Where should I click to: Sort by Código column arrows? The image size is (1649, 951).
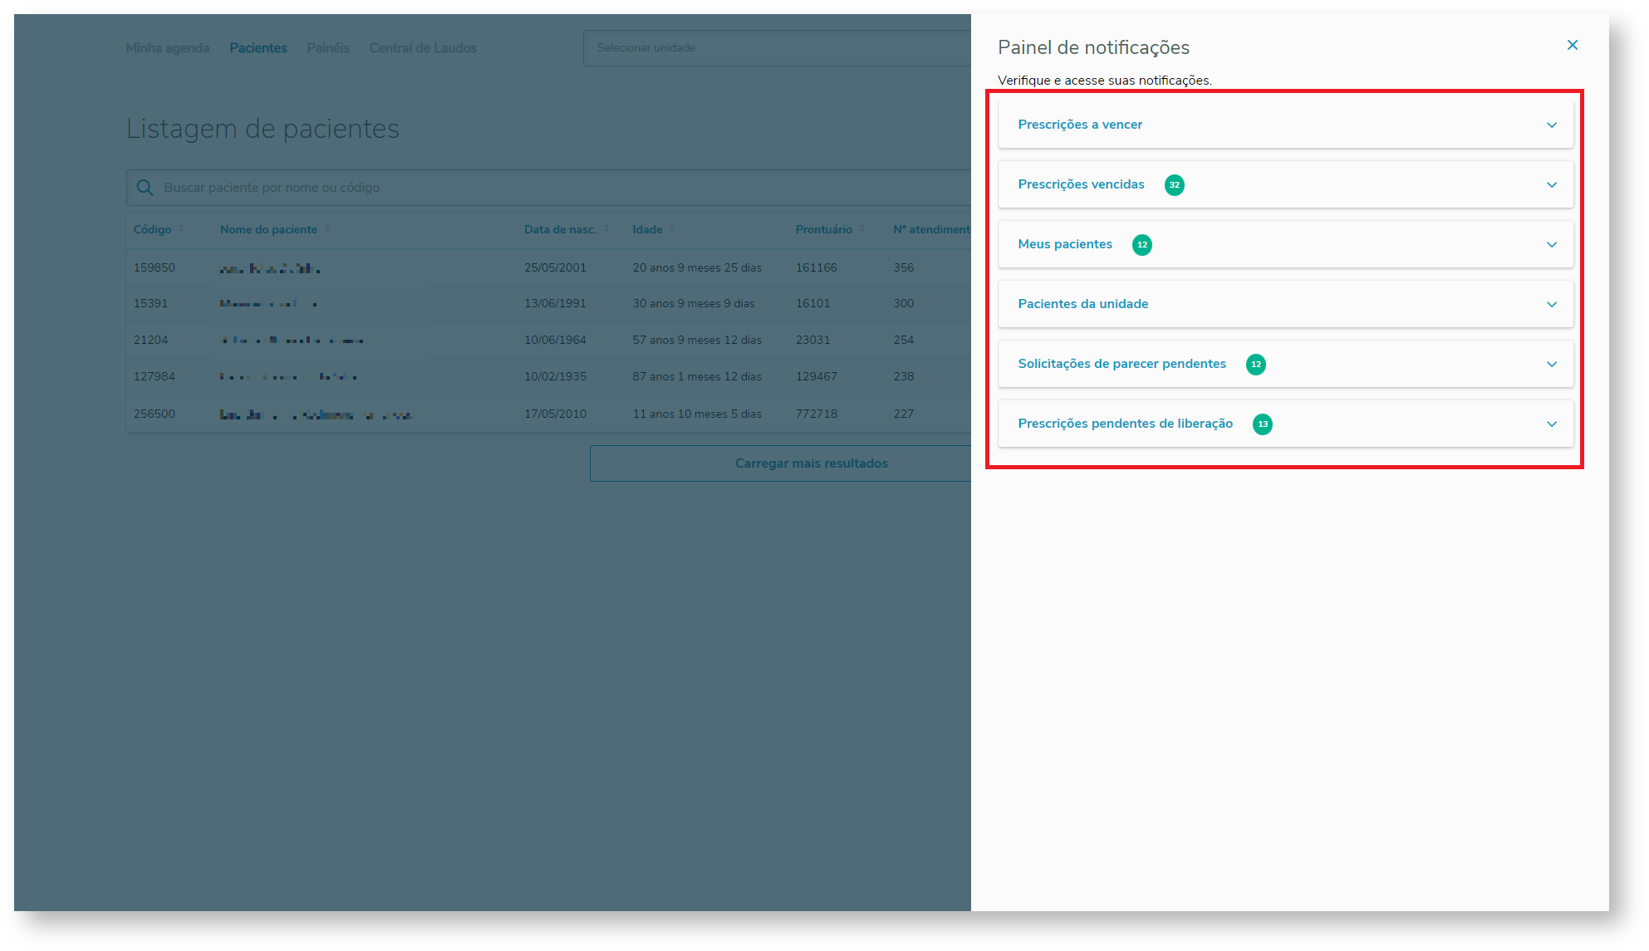[x=181, y=229]
